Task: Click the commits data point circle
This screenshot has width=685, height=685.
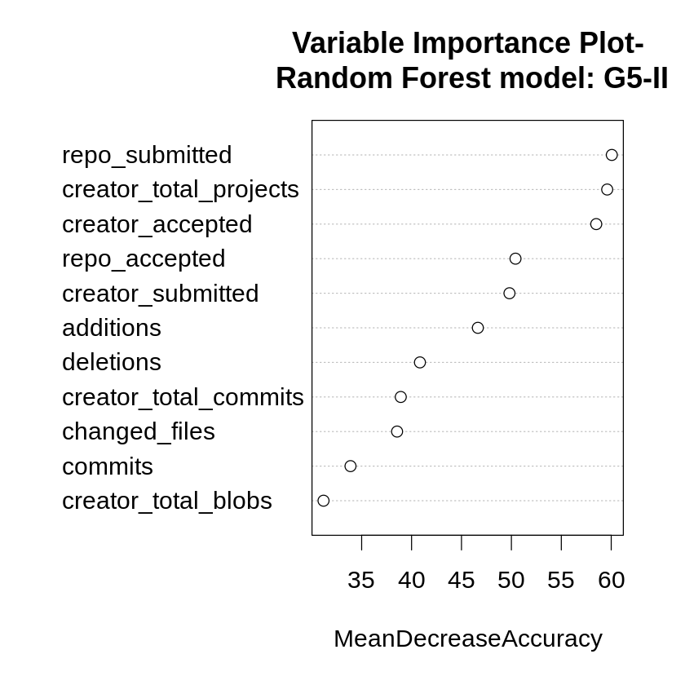Action: tap(351, 466)
